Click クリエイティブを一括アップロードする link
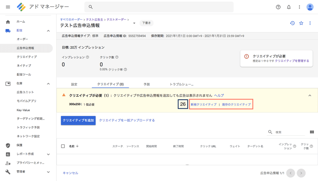This screenshot has height=181, width=318. pyautogui.click(x=127, y=120)
